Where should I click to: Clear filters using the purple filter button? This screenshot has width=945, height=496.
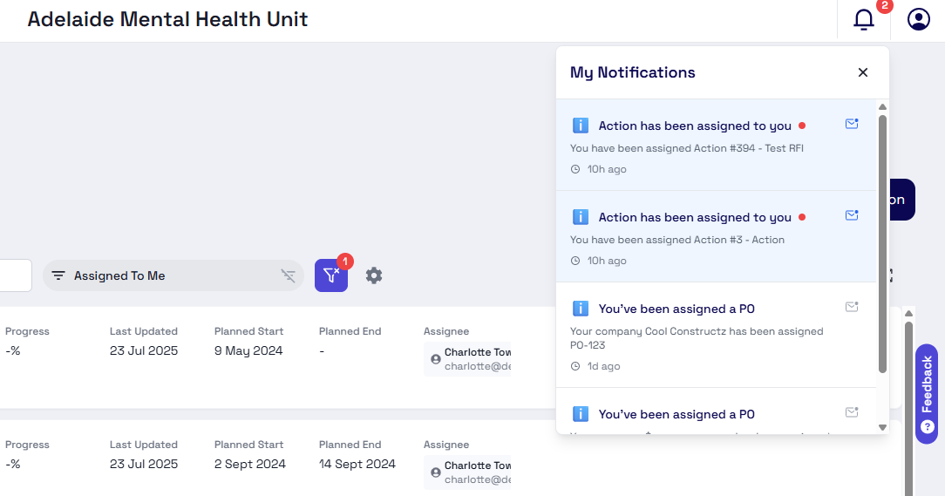(x=331, y=275)
